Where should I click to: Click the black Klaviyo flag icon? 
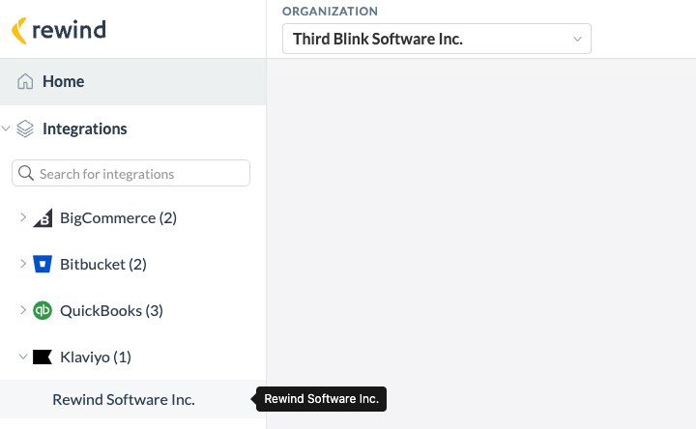tap(43, 357)
